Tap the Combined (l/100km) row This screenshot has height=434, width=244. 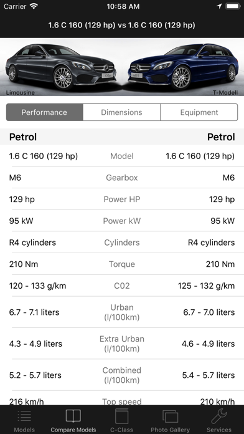122,375
